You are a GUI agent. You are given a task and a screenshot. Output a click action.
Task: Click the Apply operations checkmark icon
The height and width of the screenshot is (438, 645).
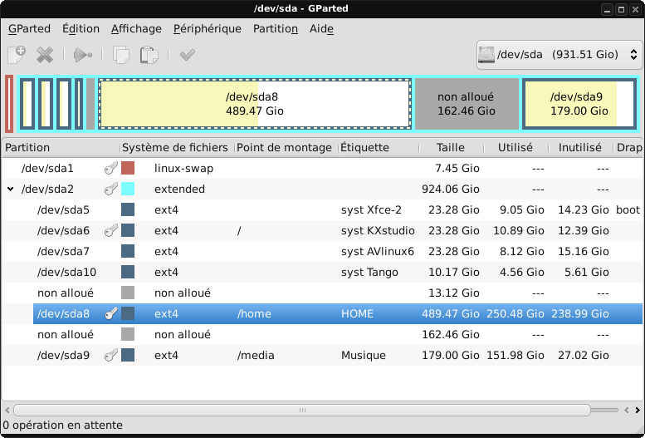click(x=187, y=54)
